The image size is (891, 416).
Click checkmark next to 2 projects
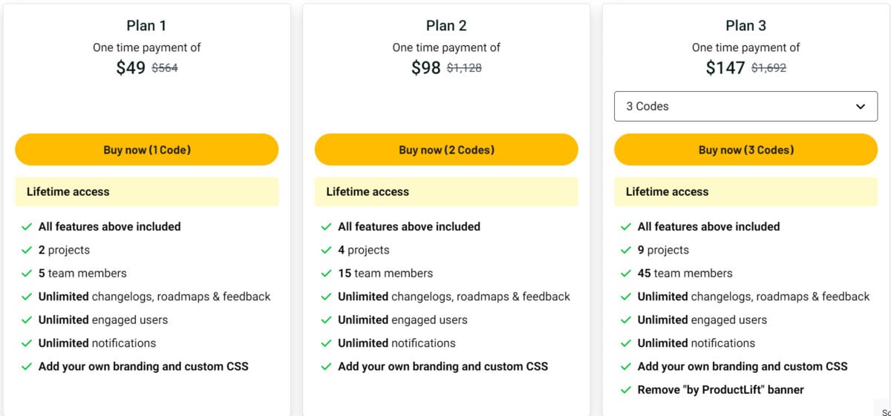[27, 250]
